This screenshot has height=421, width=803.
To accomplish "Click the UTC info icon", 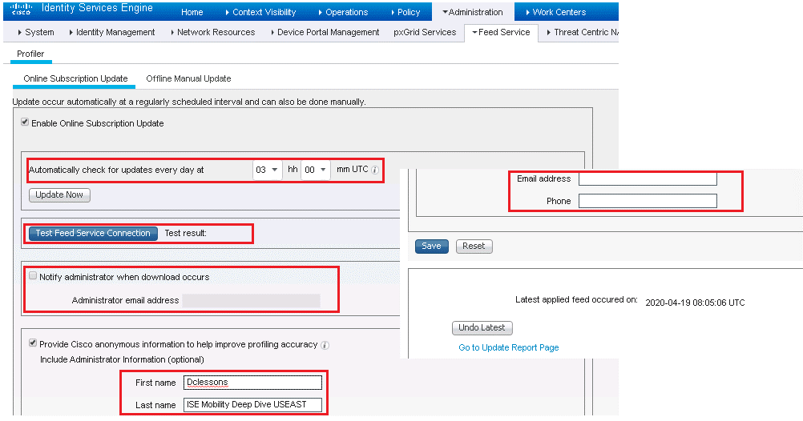I will 375,170.
